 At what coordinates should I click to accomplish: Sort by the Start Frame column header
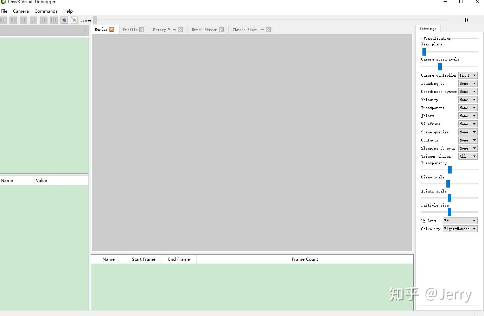144,259
